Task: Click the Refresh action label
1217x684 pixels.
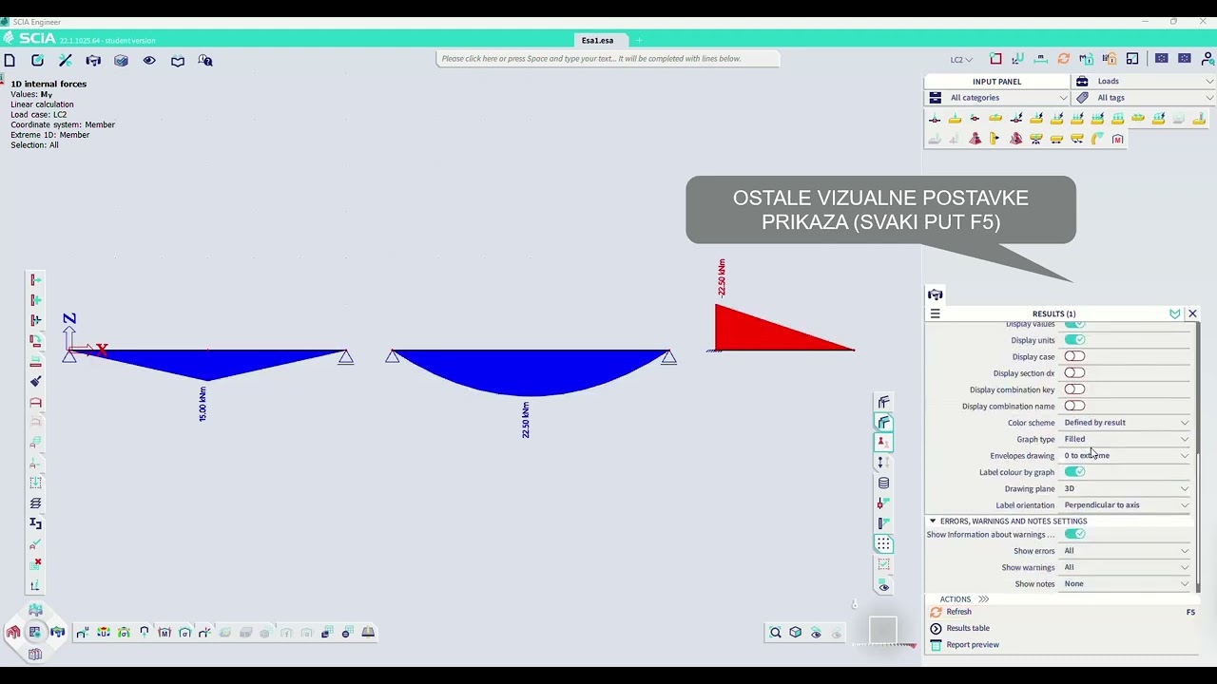Action: click(958, 612)
